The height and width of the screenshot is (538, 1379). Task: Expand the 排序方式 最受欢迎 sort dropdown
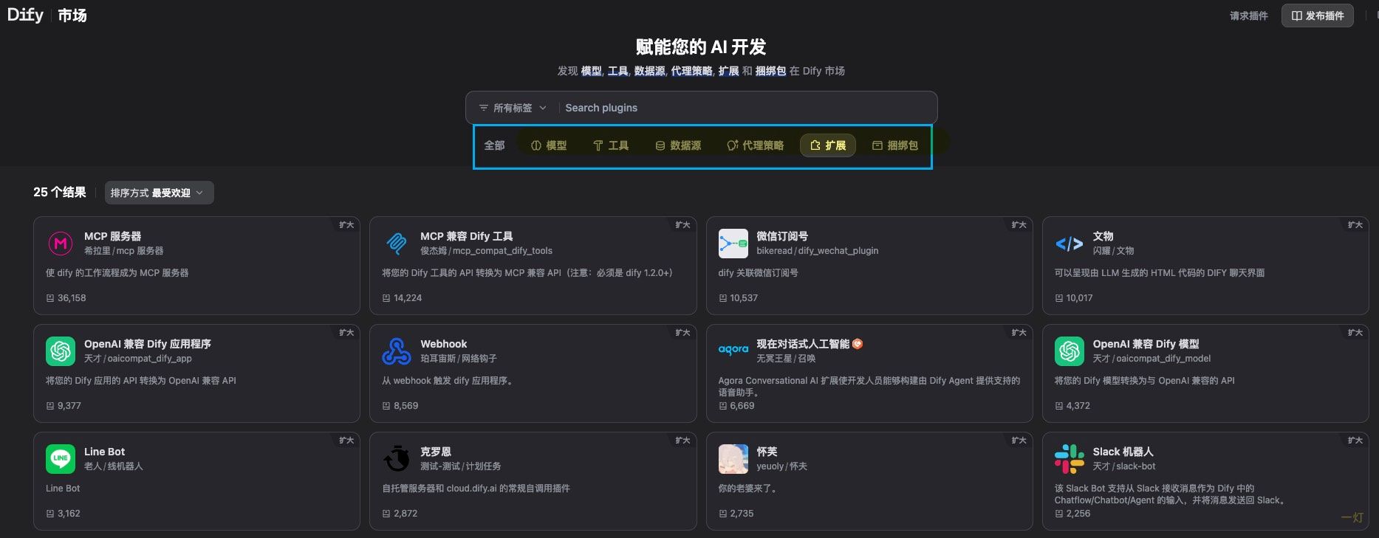pos(159,193)
